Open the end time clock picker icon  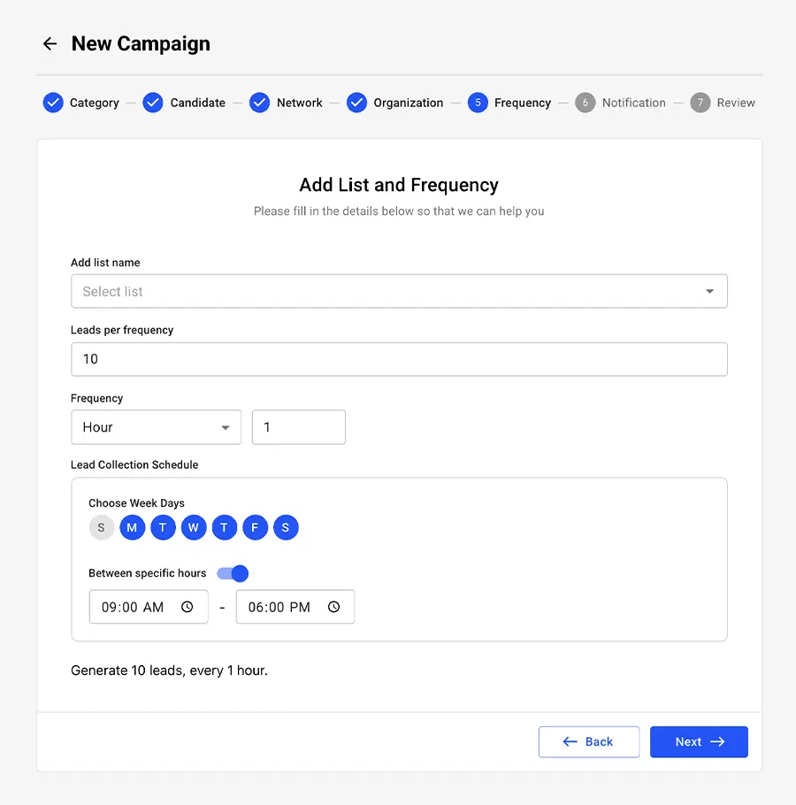coord(334,607)
